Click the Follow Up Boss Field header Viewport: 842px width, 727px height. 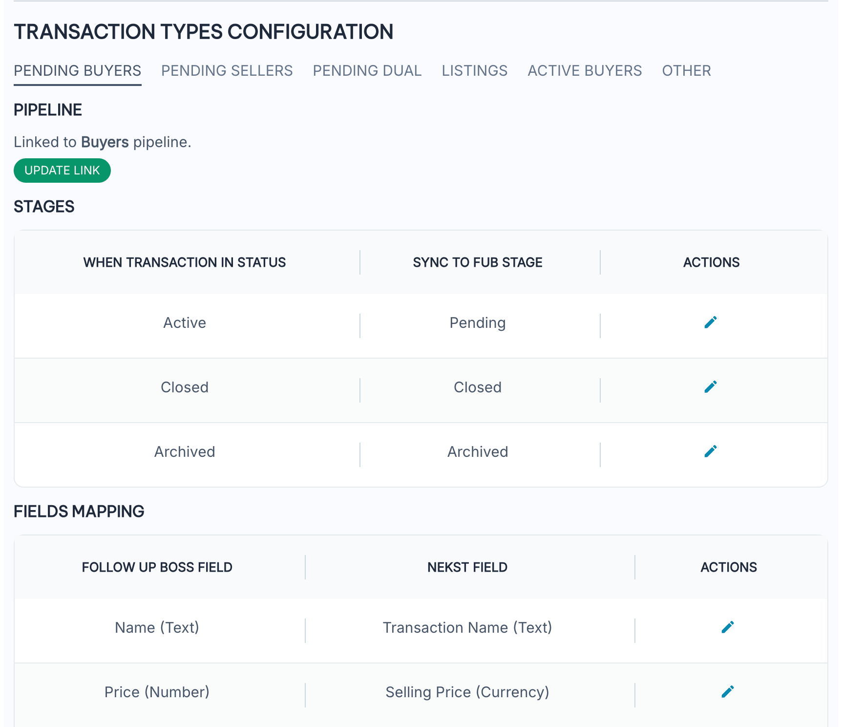(157, 567)
